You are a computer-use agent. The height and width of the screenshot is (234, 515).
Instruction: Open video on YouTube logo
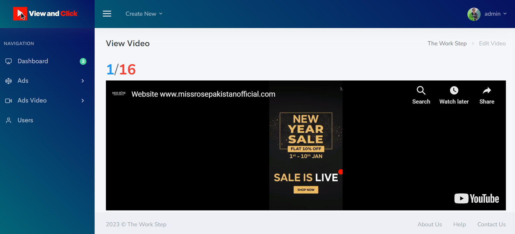[476, 199]
